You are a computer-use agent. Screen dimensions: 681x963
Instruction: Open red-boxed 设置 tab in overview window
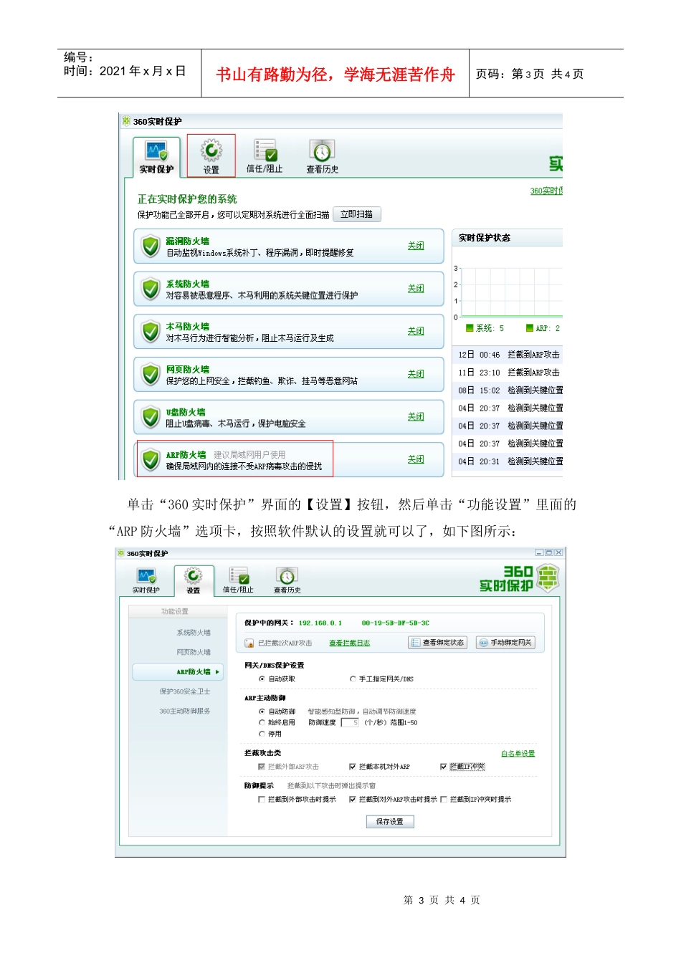pyautogui.click(x=211, y=156)
